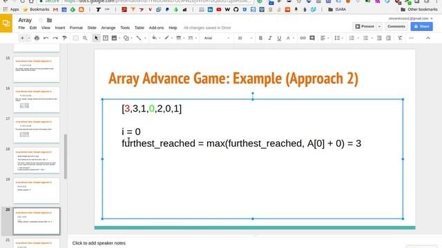Toggle the Bulleted list
Image resolution: width=442 pixels, height=248 pixels.
coord(365,38)
